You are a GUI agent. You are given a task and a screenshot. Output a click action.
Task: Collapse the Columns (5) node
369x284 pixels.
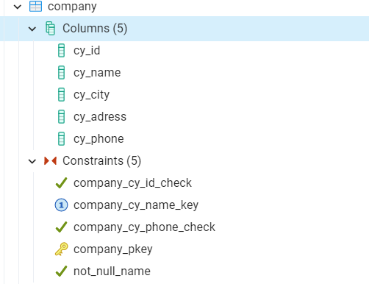pos(32,29)
